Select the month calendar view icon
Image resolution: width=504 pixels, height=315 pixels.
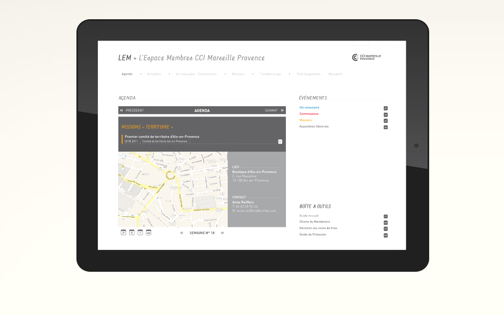coord(149,233)
